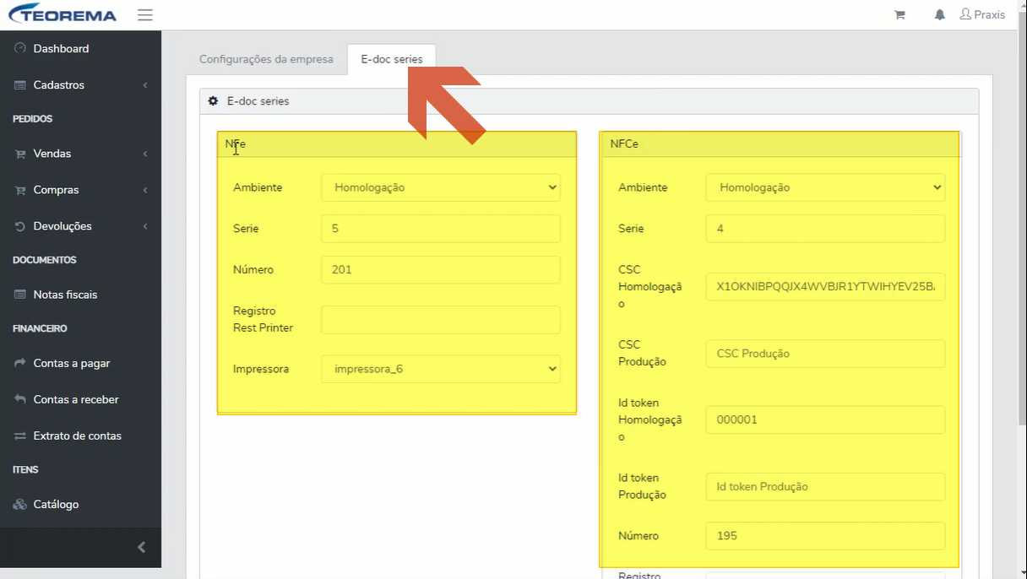Click the E-doc series gear icon
This screenshot has height=579, width=1027.
point(214,100)
